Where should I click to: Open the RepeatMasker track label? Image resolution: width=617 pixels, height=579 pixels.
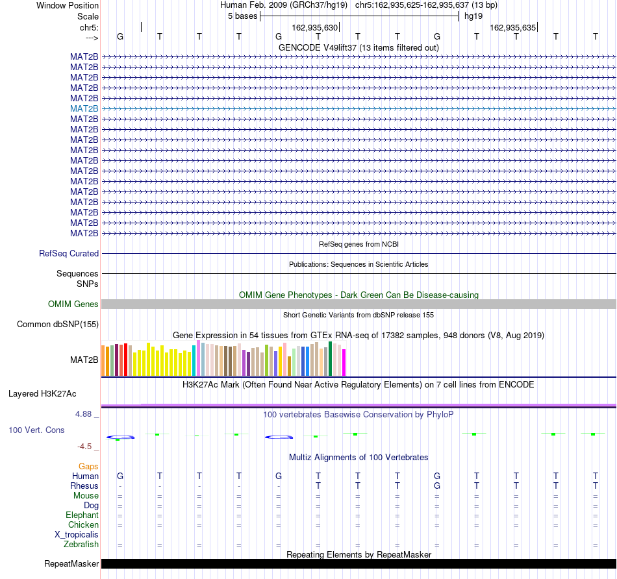[x=71, y=563]
